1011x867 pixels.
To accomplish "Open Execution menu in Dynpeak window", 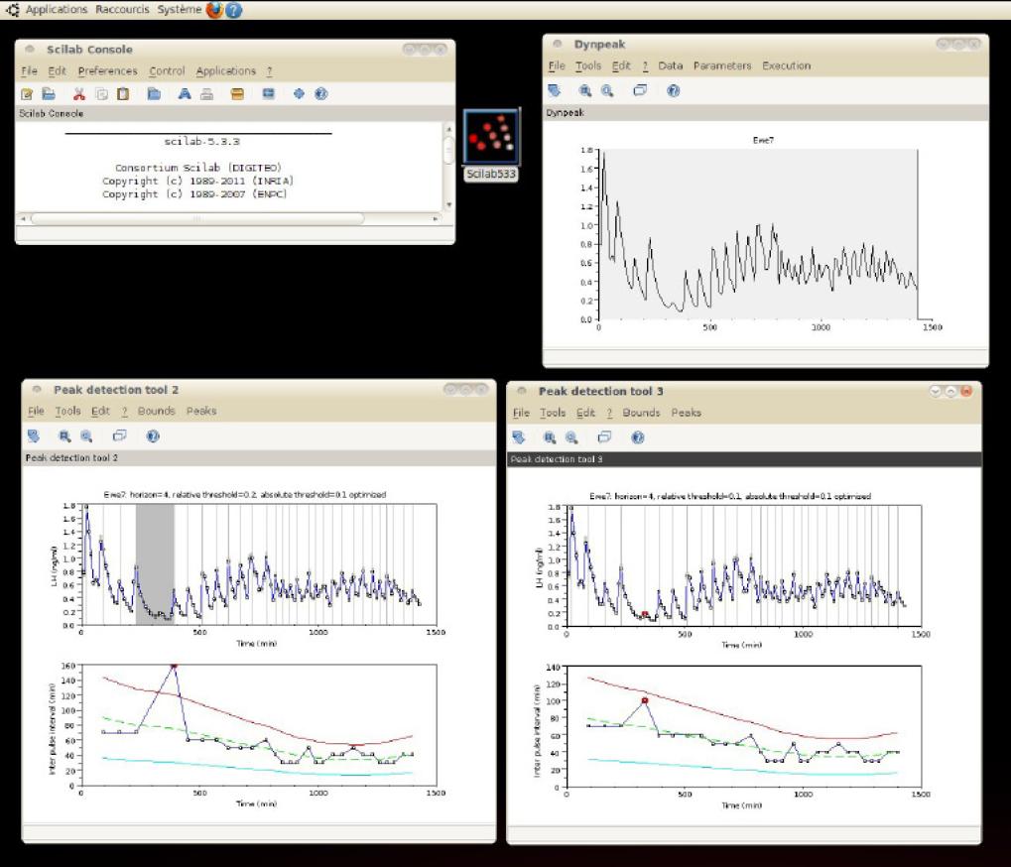I will point(786,65).
